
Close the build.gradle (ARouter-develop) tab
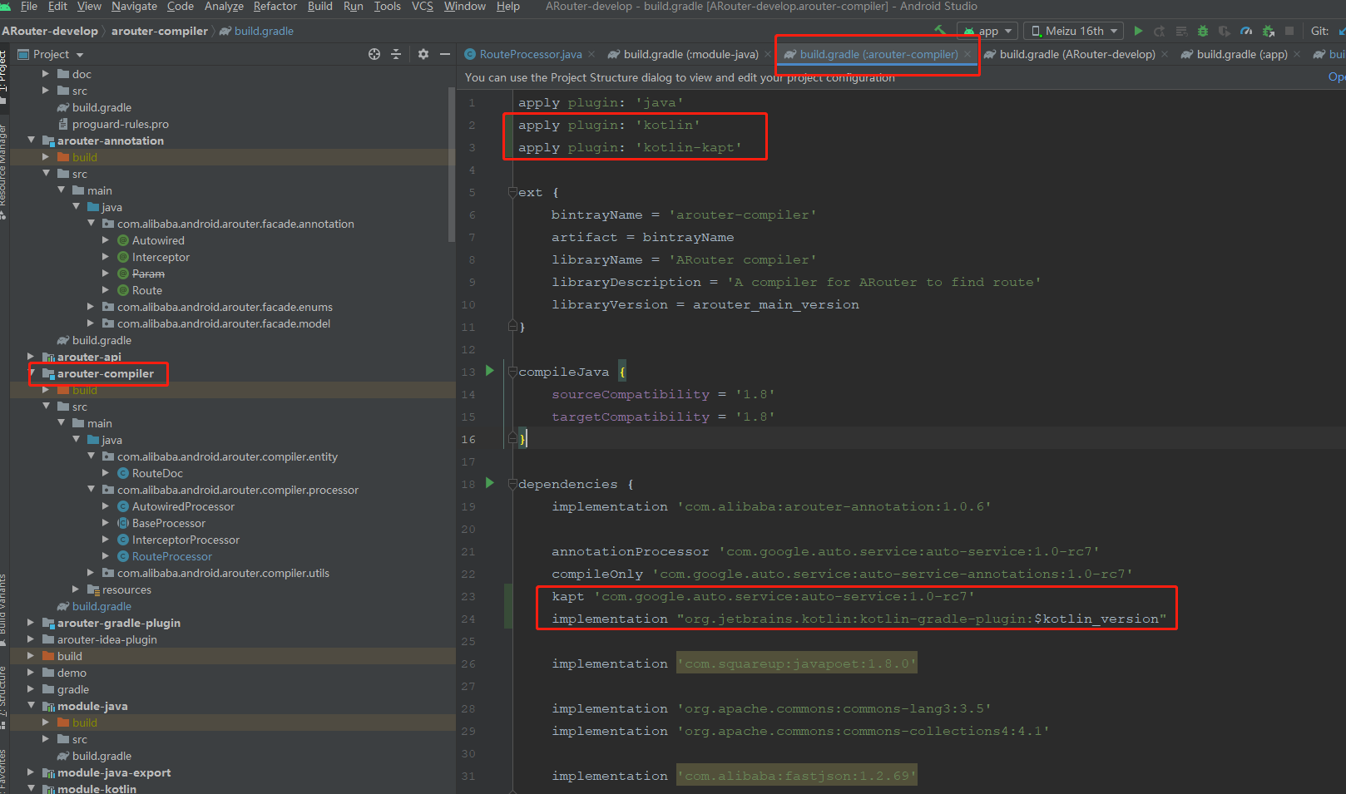click(1165, 54)
